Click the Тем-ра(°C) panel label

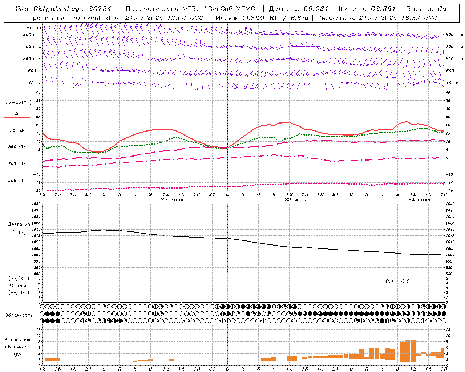click(17, 103)
